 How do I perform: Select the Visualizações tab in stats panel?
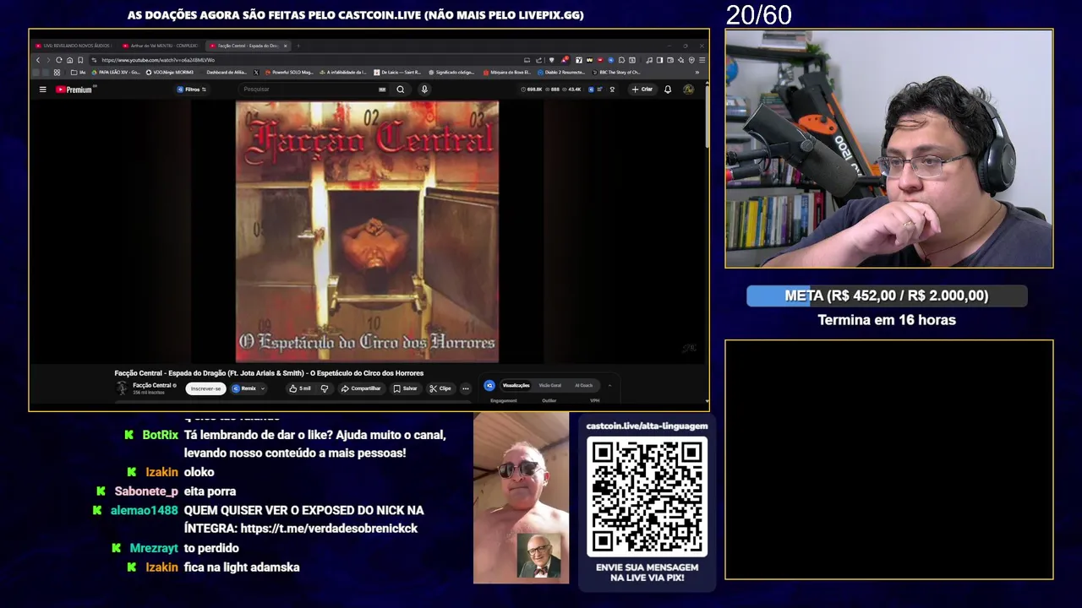(516, 385)
